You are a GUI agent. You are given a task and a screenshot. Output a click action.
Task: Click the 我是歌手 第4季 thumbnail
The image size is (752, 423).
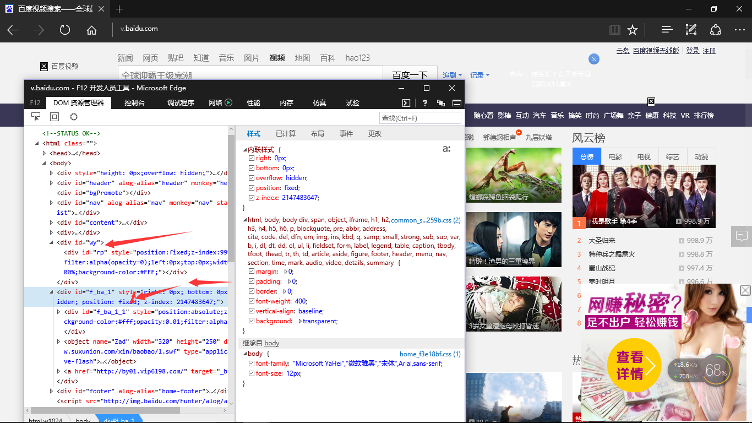pyautogui.click(x=644, y=197)
